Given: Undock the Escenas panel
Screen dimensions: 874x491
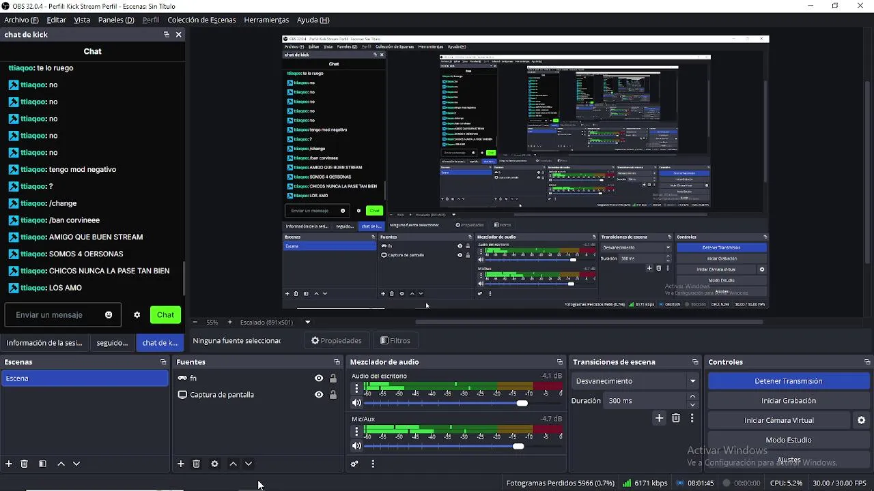Looking at the screenshot, I should [x=163, y=362].
